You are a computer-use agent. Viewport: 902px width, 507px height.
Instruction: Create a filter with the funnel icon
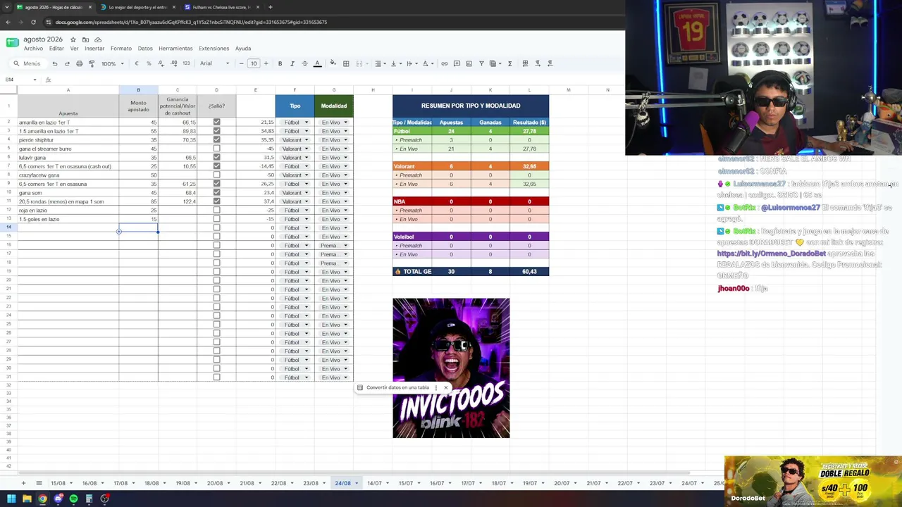click(481, 63)
